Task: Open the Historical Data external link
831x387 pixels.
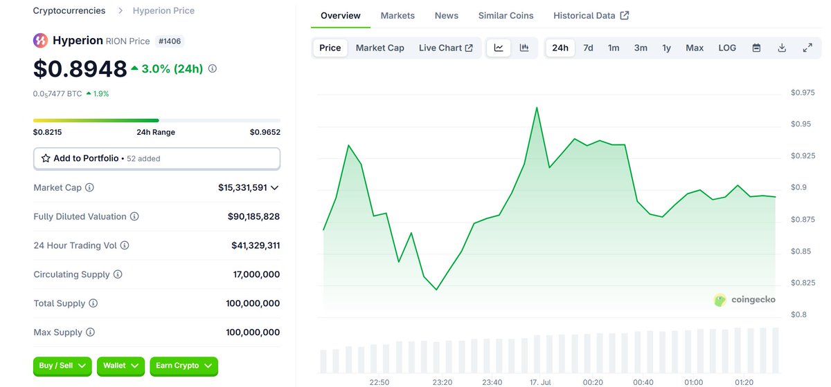Action: pyautogui.click(x=591, y=15)
